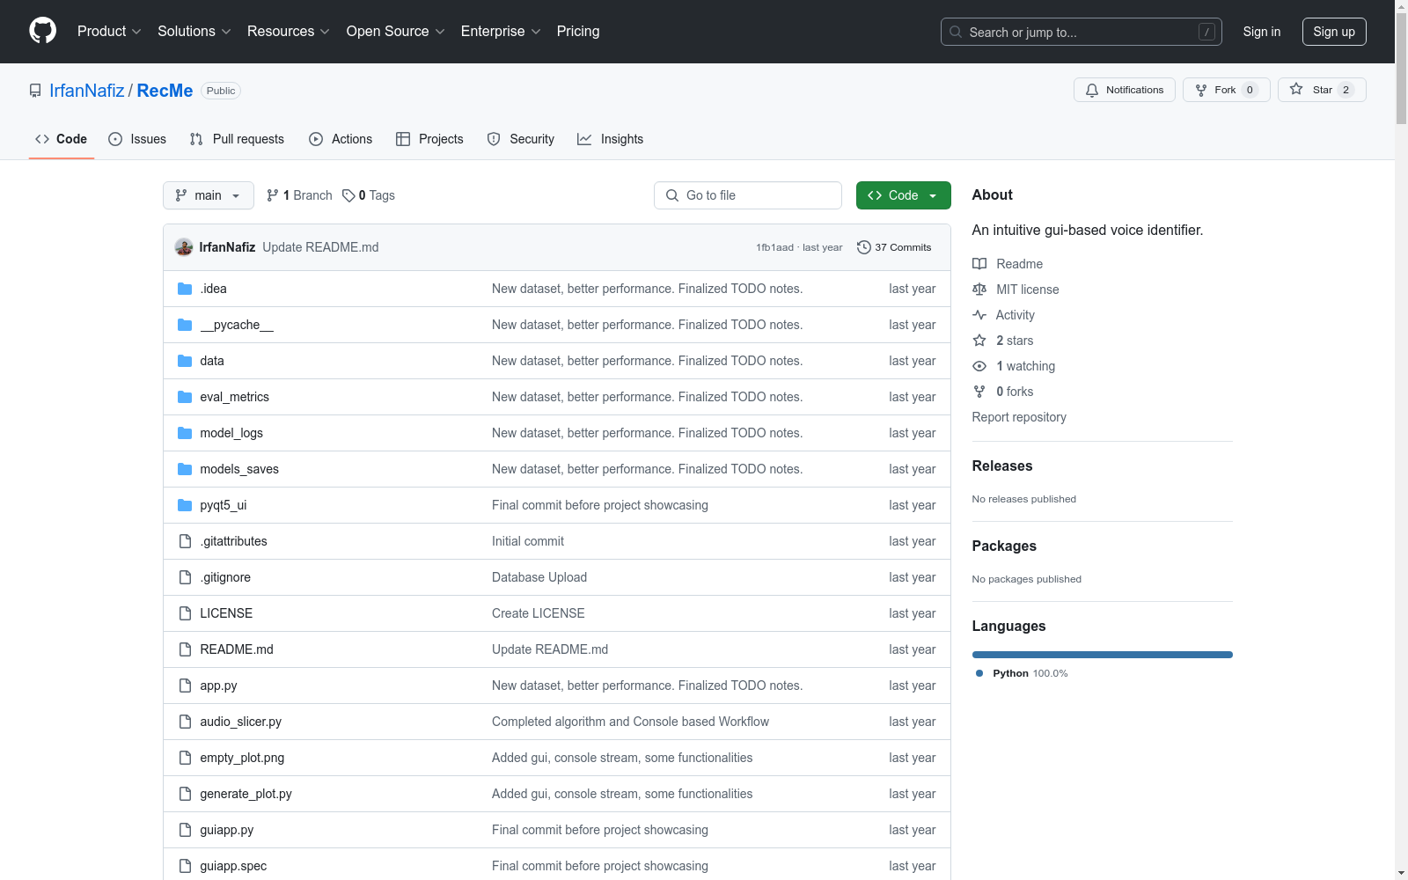Click the app.py file icon
Viewport: 1408px width, 880px height.
(x=185, y=686)
